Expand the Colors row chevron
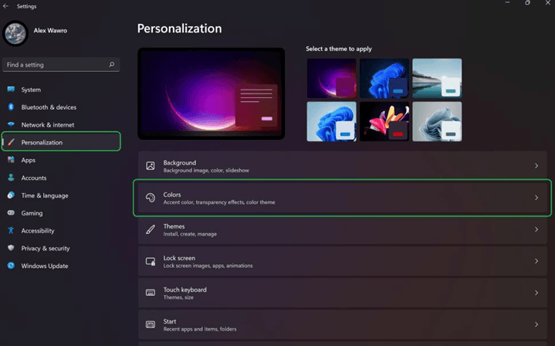This screenshot has height=346, width=555. tap(536, 198)
